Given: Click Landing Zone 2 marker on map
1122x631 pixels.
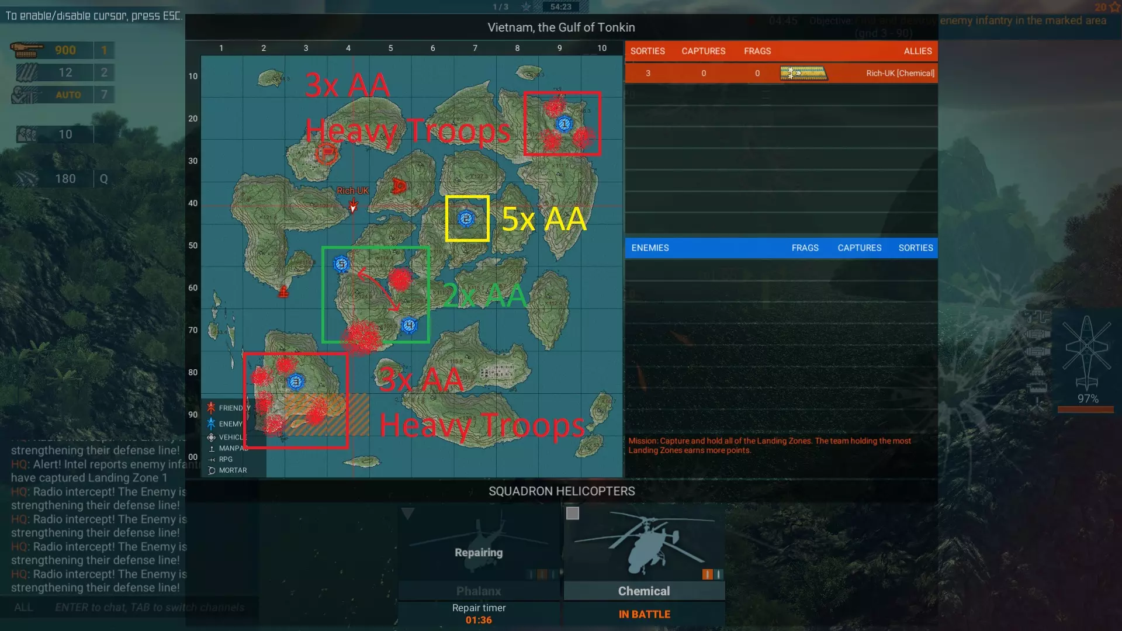Looking at the screenshot, I should click(466, 219).
